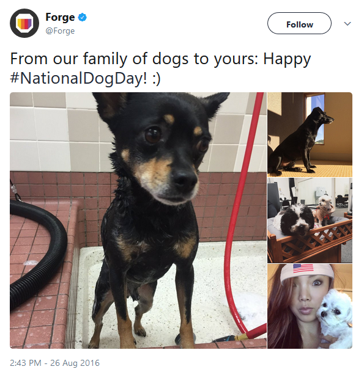
Task: Open the Forge profile avatar
Action: pos(24,23)
